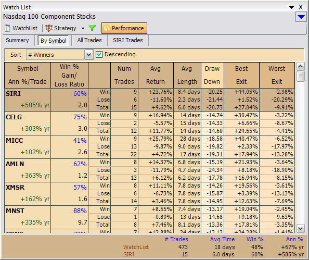The height and width of the screenshot is (260, 309).
Task: Click the Best Exit column header
Action: point(241,75)
